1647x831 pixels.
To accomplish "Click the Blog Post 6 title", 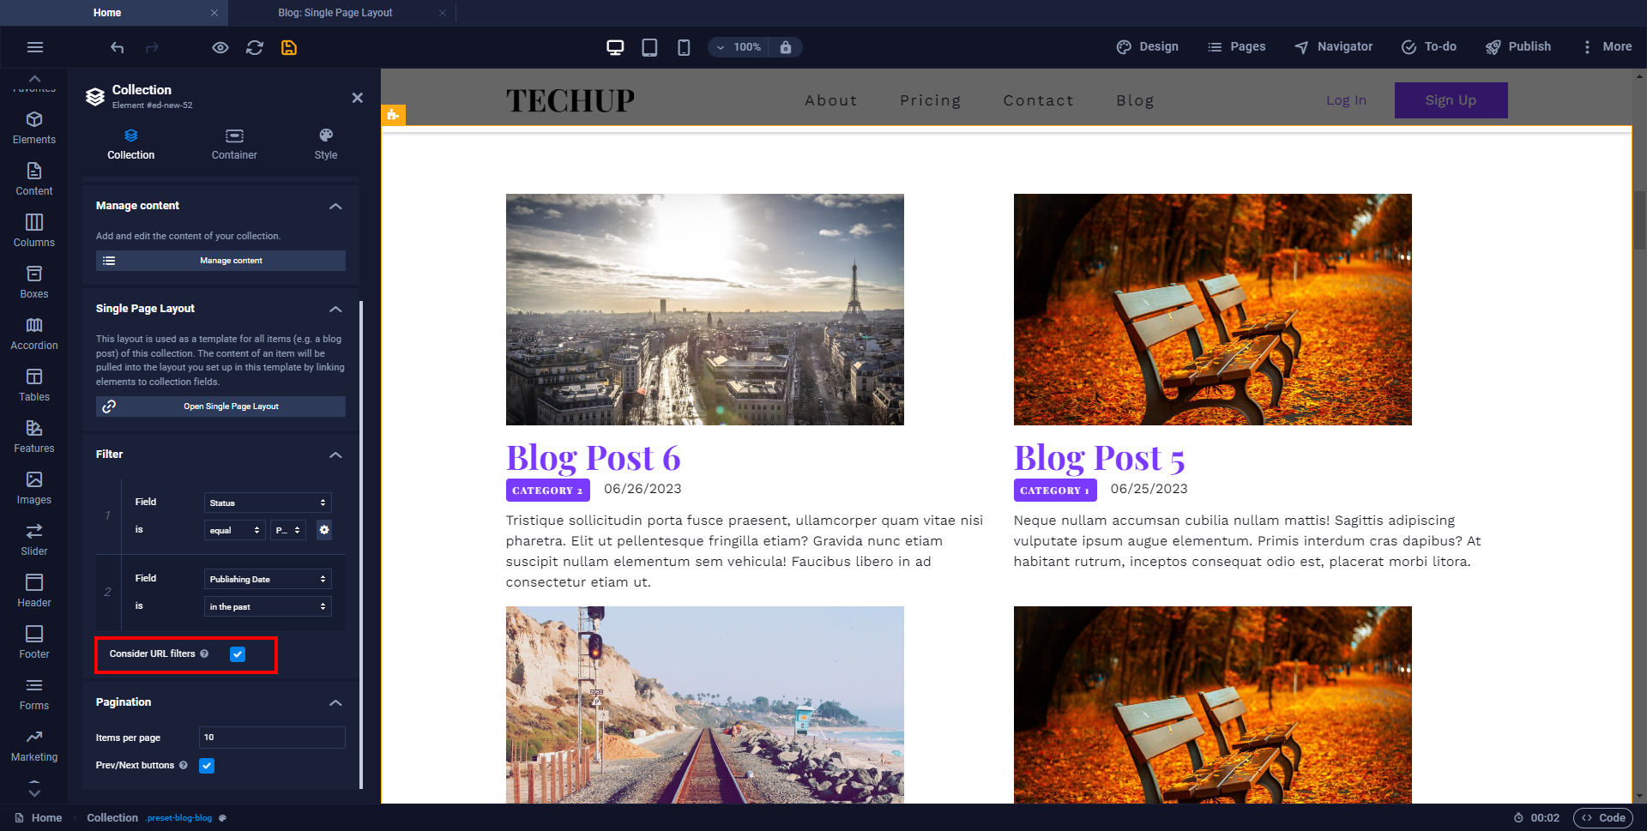I will point(593,457).
